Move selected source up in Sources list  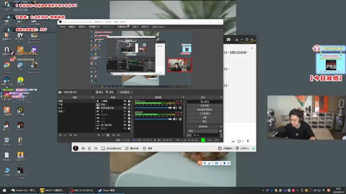pos(113,135)
